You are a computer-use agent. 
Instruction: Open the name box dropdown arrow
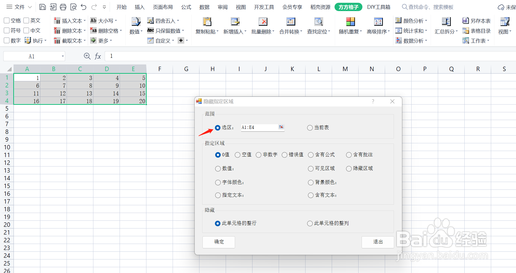63,56
